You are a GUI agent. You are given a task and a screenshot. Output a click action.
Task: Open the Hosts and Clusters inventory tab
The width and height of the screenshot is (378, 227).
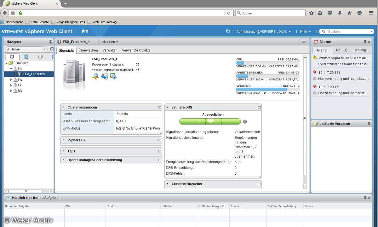tap(12, 57)
